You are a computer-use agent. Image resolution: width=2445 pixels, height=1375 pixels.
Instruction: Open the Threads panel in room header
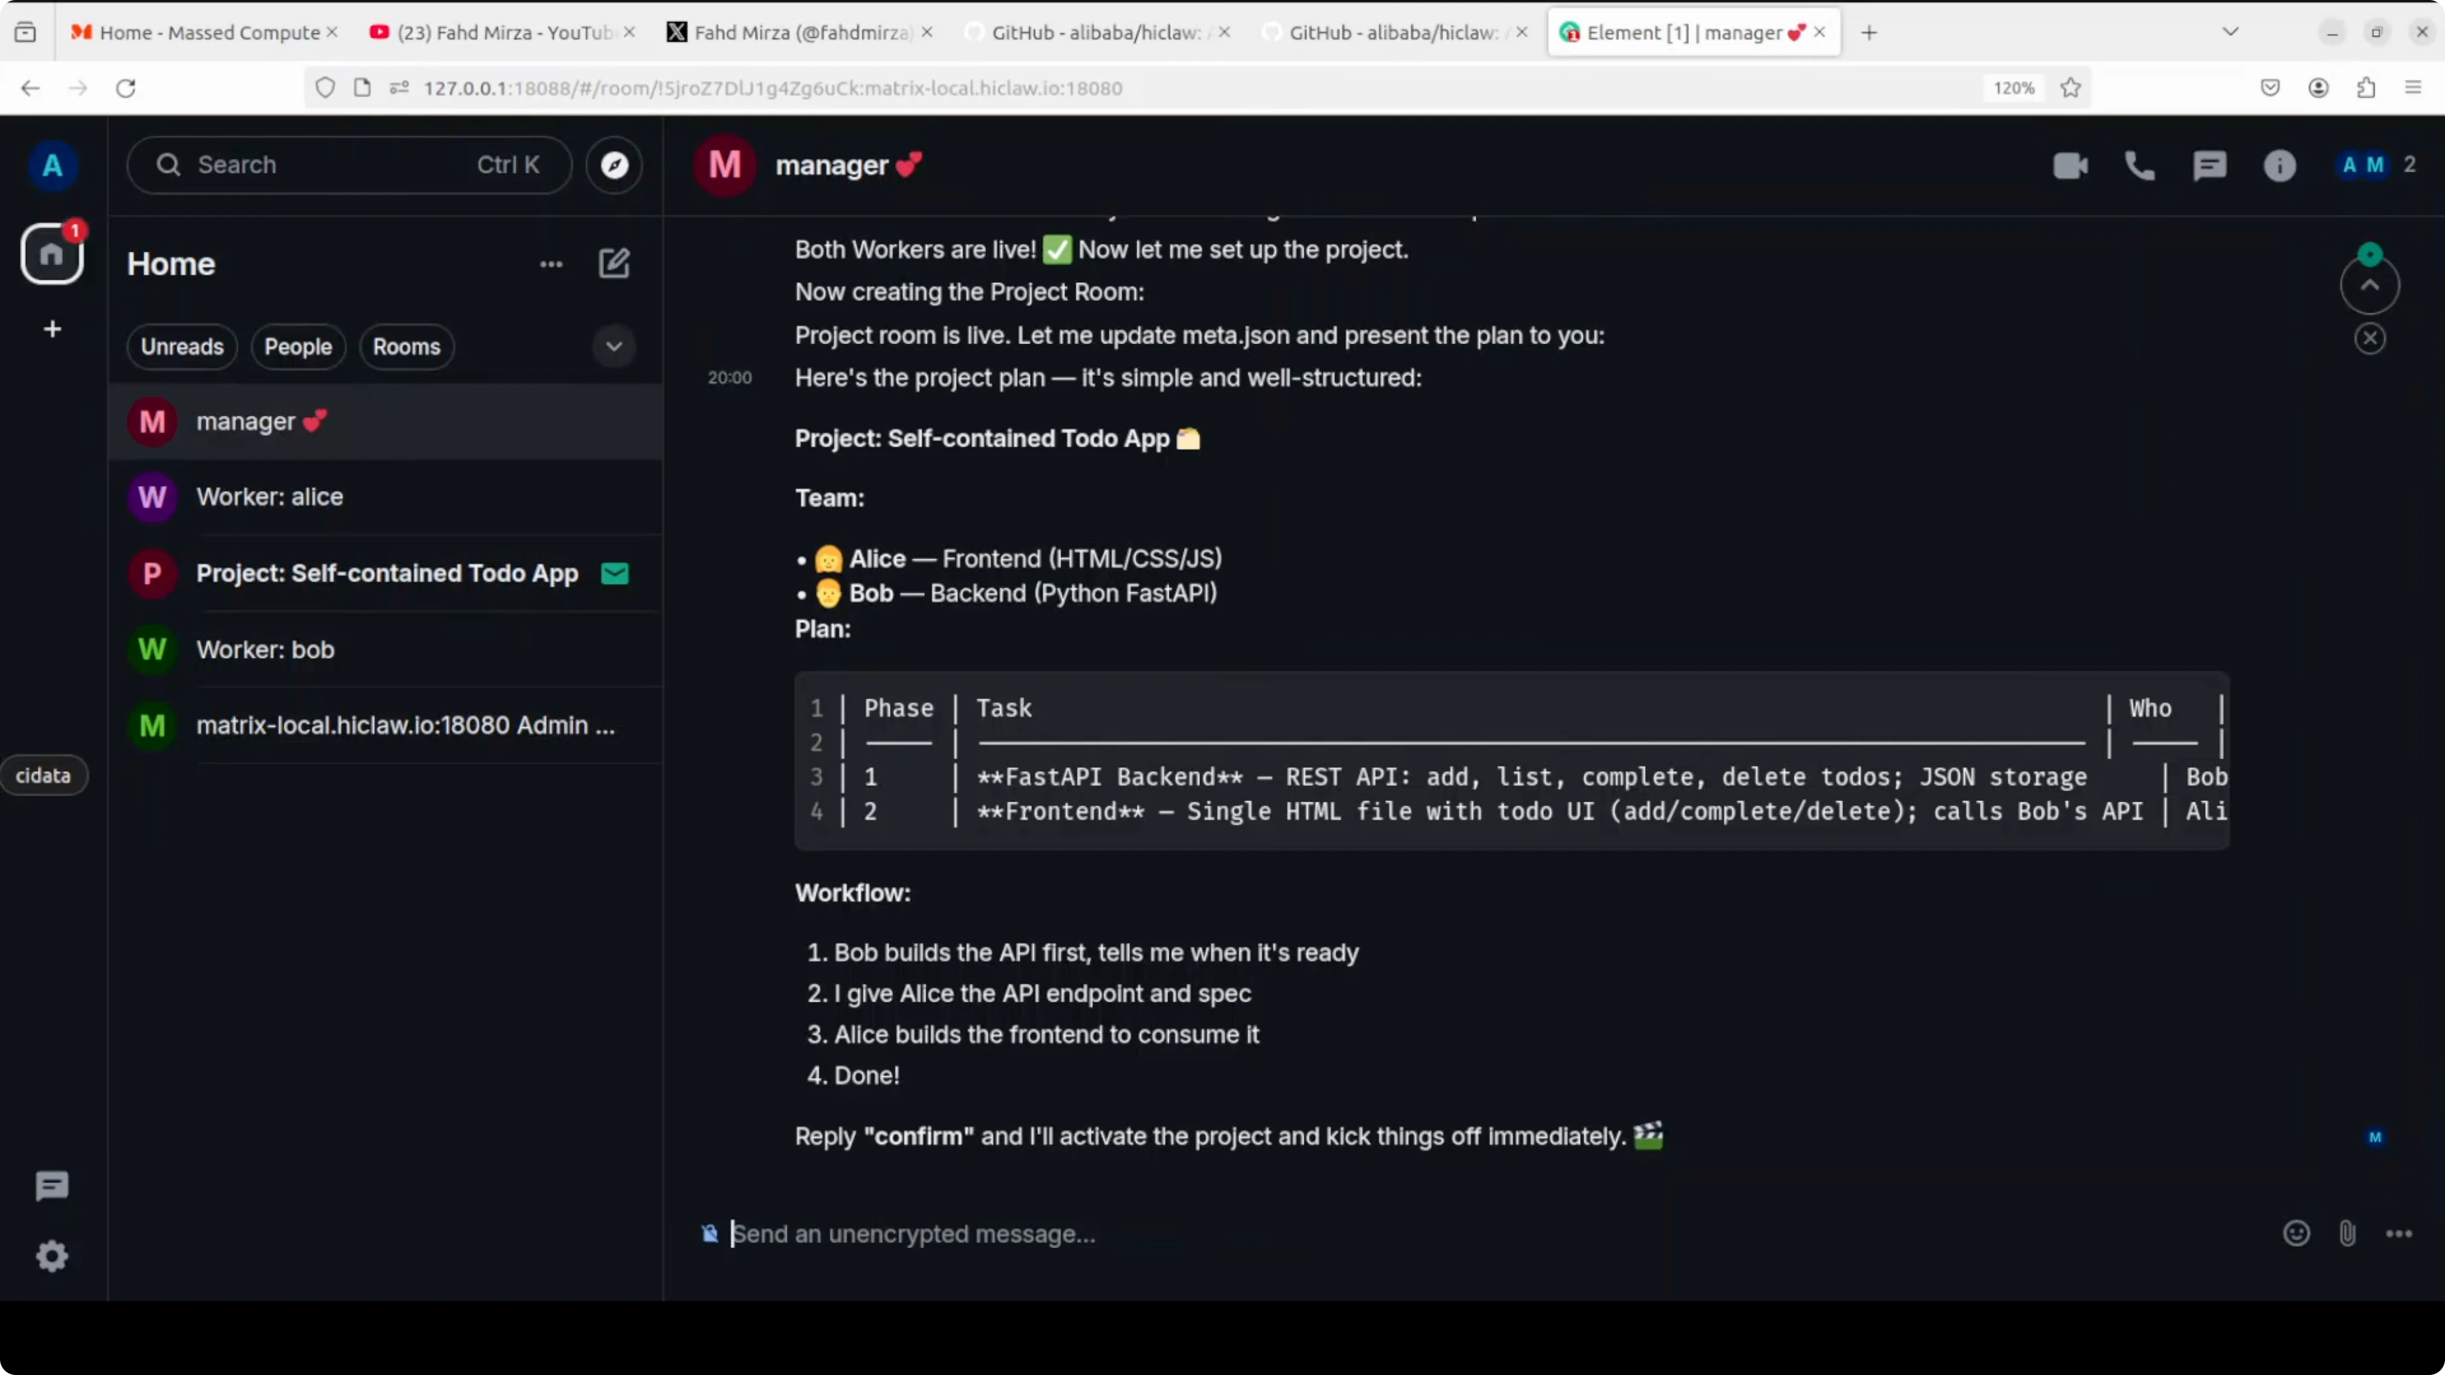tap(2210, 165)
